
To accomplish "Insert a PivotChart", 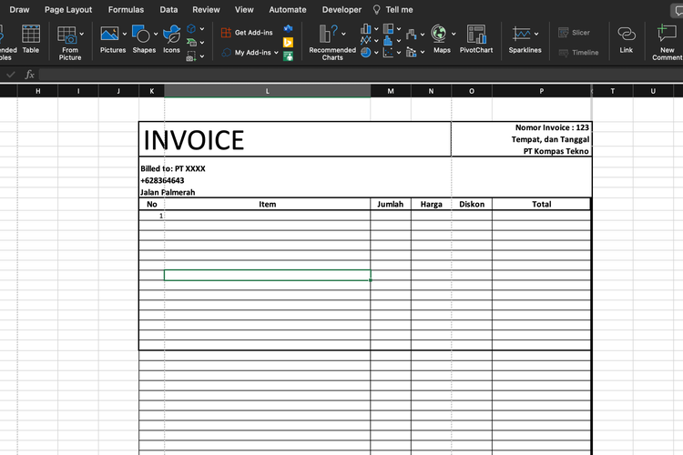I will [x=476, y=39].
